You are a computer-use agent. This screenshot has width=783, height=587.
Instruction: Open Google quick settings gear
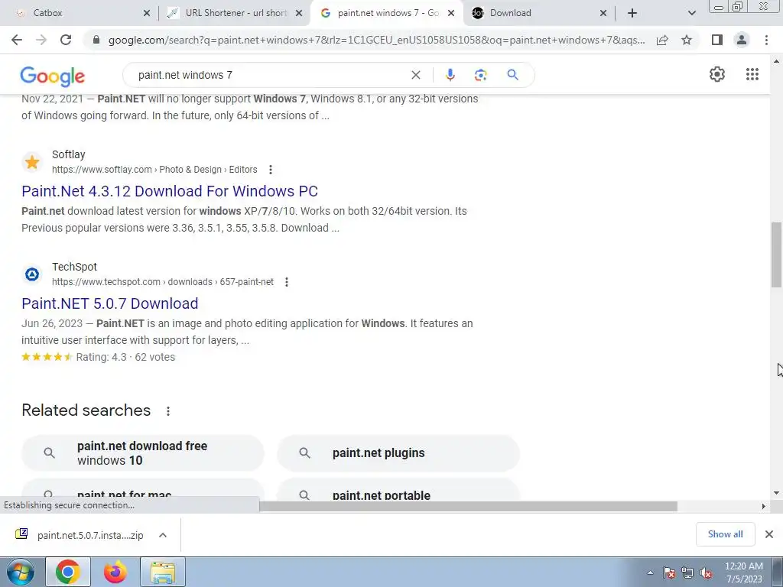pos(717,74)
